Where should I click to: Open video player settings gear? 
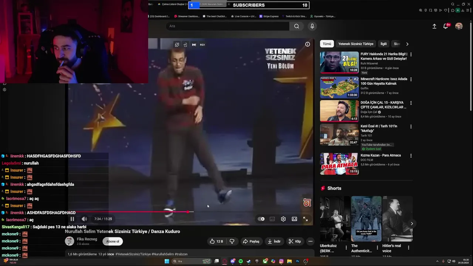pyautogui.click(x=283, y=219)
